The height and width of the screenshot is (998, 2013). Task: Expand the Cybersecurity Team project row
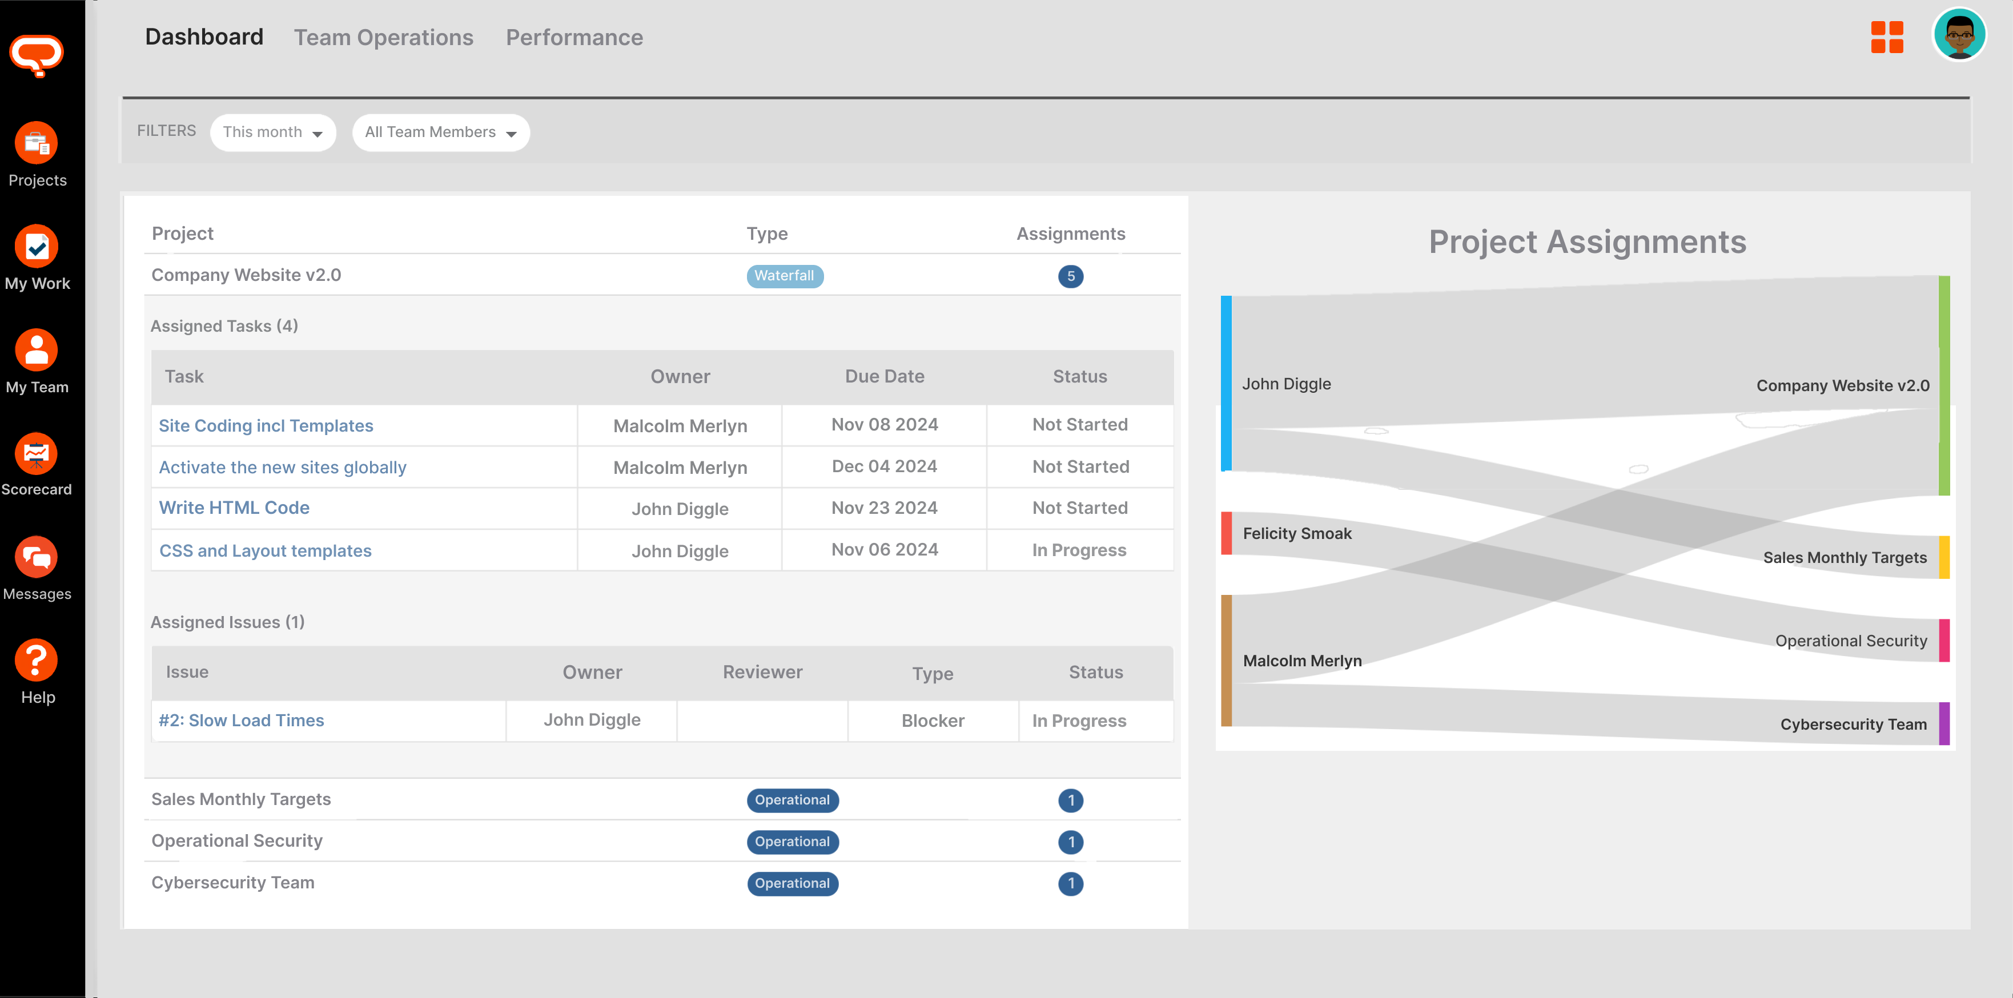[233, 882]
